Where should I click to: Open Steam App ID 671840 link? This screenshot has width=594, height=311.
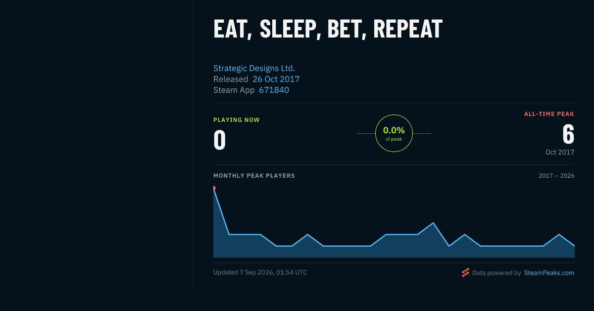point(274,90)
